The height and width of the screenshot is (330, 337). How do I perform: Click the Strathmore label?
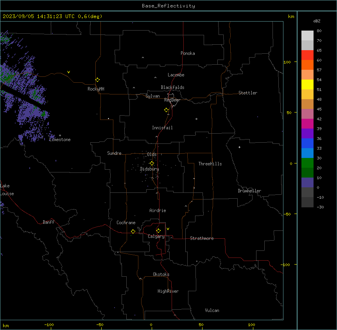point(202,238)
